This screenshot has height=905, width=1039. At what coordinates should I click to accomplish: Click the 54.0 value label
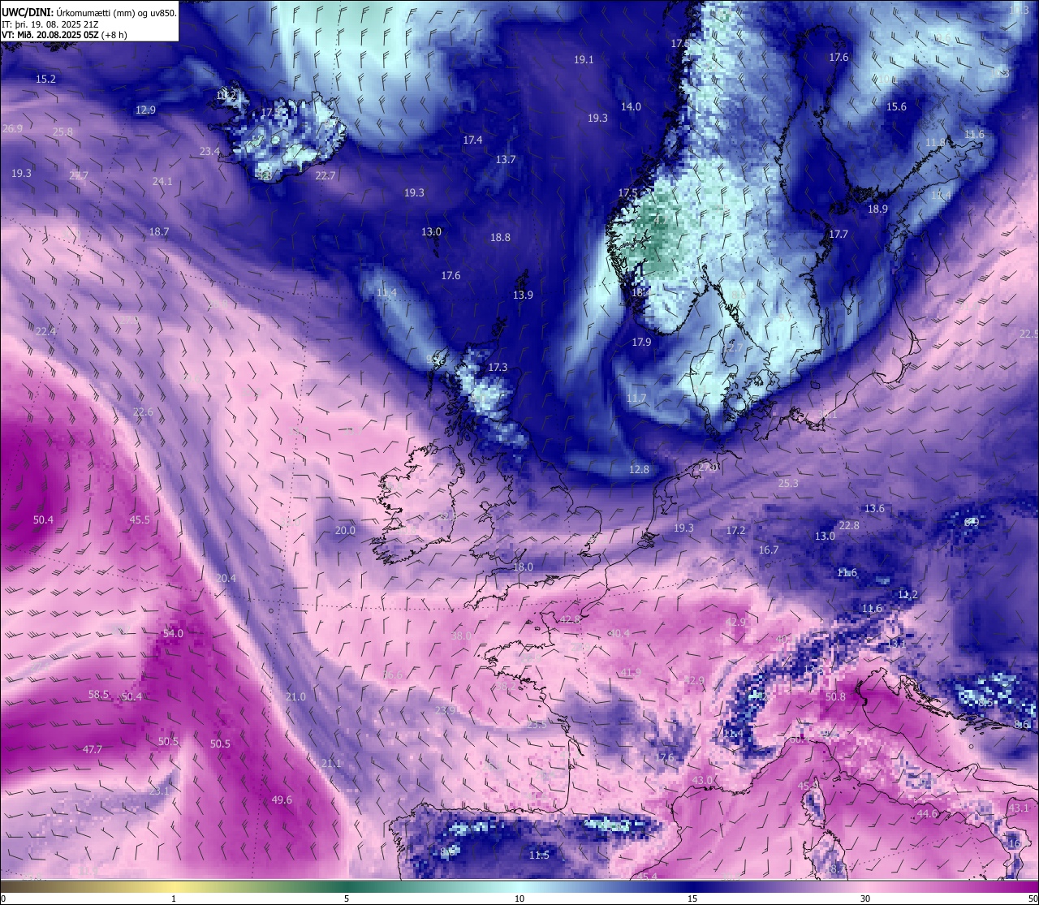pos(173,633)
